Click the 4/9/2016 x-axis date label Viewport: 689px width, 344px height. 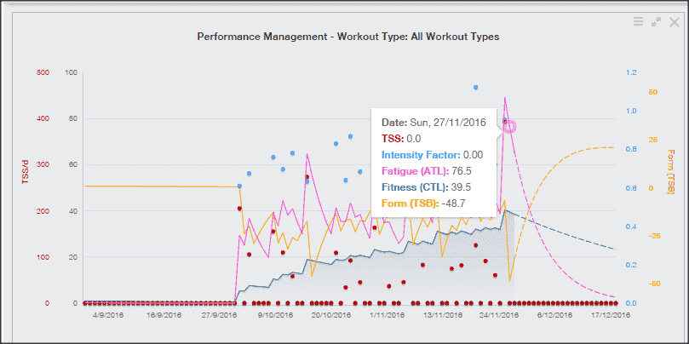point(107,315)
